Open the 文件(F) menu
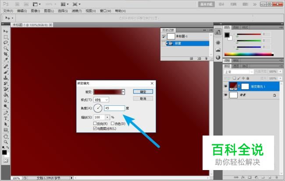 [x=8, y=11]
